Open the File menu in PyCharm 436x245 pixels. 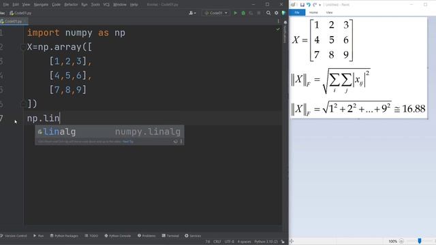coord(6,5)
